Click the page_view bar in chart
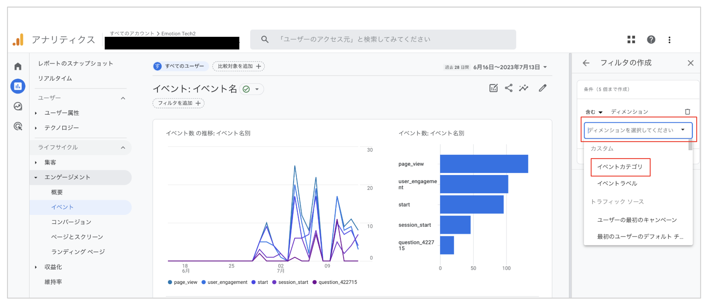The image size is (709, 308). 484,164
